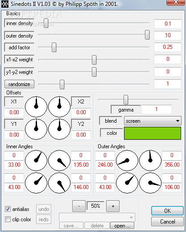Click the outer angle dial showing 43.00
Viewport: 186px width, 232px height.
127,183
